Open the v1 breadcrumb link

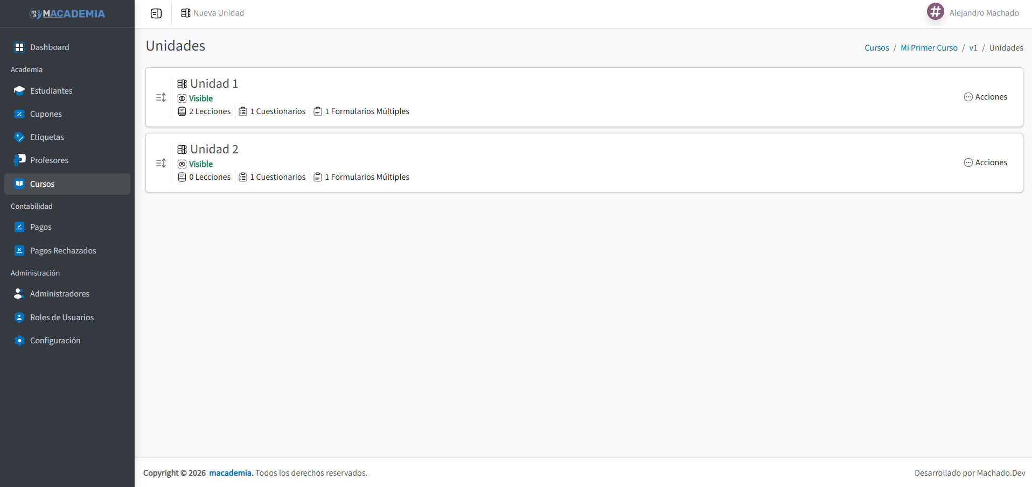pyautogui.click(x=974, y=47)
